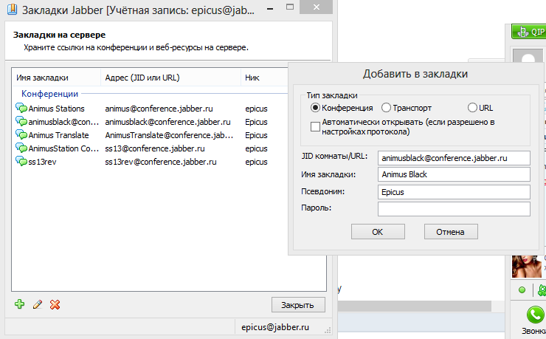
Task: Click the window resize grip at corner
Action: [x=328, y=330]
